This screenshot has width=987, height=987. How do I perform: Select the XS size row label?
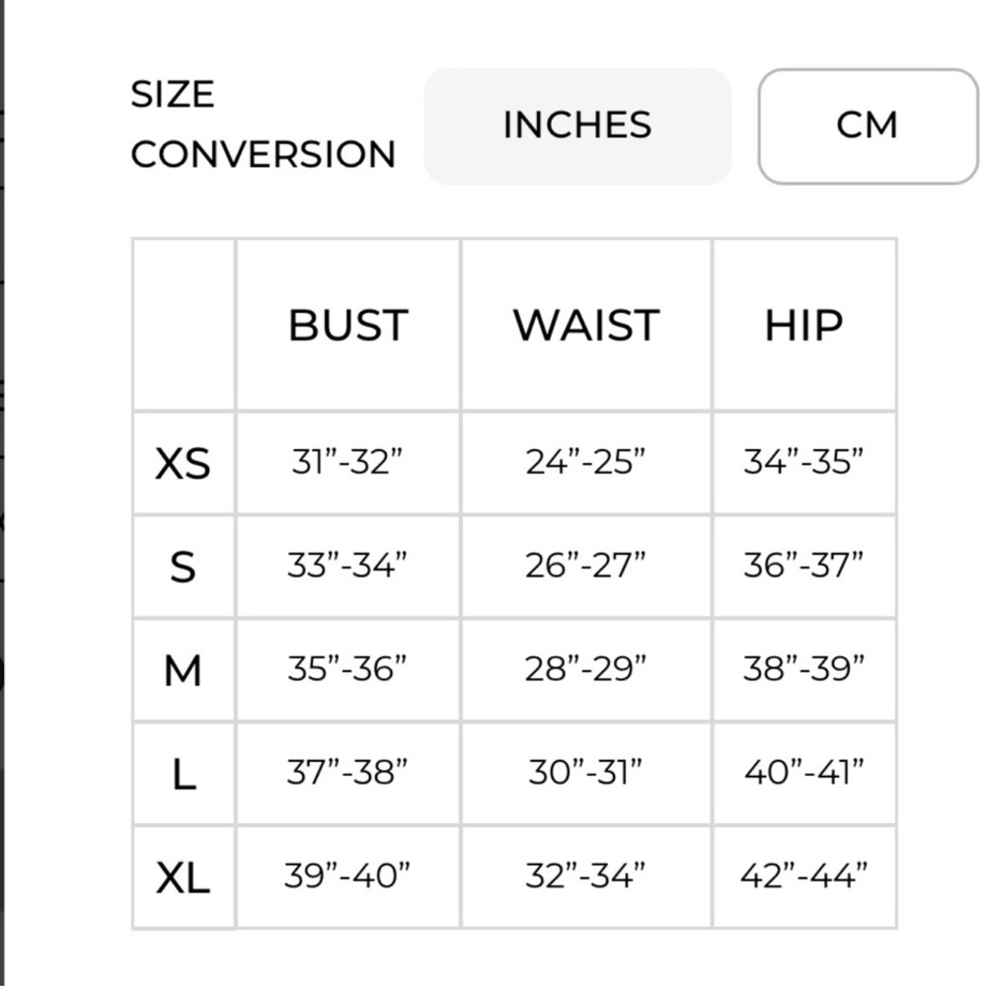[x=183, y=465]
